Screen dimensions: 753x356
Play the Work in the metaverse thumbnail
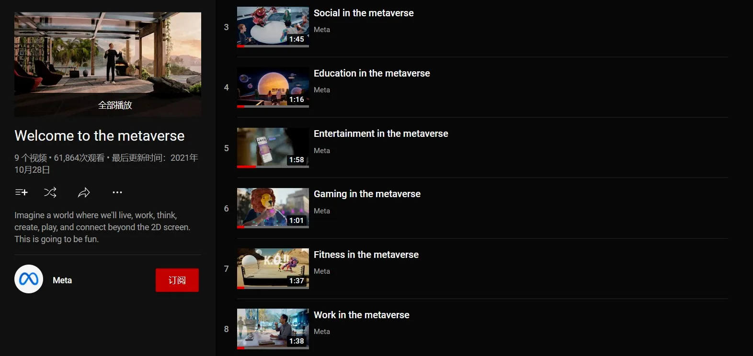[x=273, y=329]
